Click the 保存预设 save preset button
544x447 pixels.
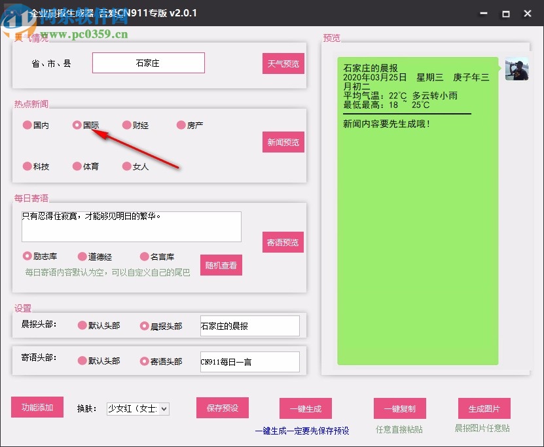pos(222,408)
